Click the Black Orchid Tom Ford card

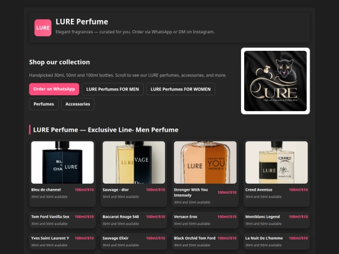205,241
